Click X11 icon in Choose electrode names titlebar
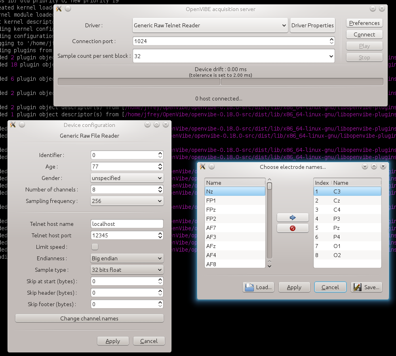The image size is (396, 356). pyautogui.click(x=203, y=167)
